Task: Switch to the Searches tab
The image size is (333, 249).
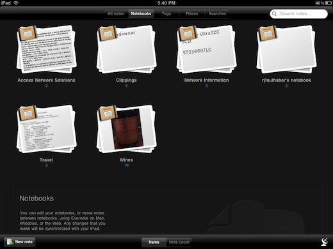Action: pos(217,13)
